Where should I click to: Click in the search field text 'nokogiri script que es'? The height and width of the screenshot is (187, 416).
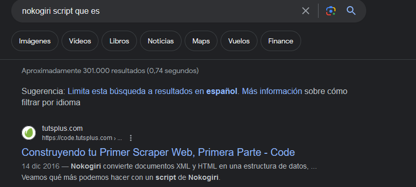point(61,11)
